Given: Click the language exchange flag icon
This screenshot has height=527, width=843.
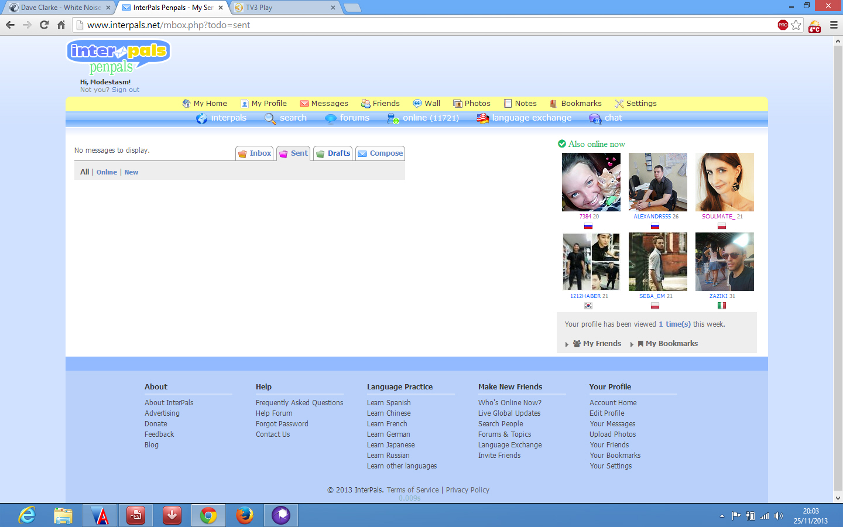Looking at the screenshot, I should (482, 118).
